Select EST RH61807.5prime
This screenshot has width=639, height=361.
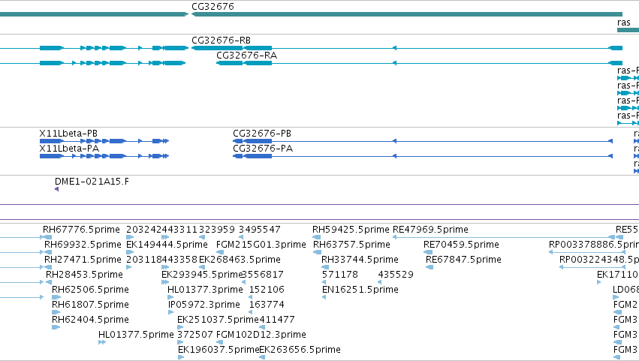90,305
